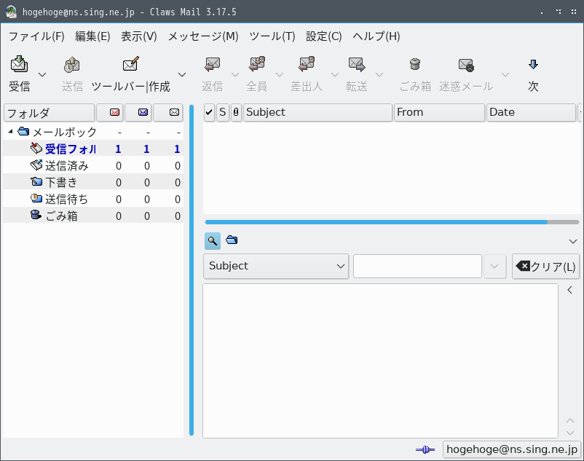This screenshot has width=584, height=461.
Task: Click the 受信 (receive mail) toolbar icon
Action: click(19, 64)
